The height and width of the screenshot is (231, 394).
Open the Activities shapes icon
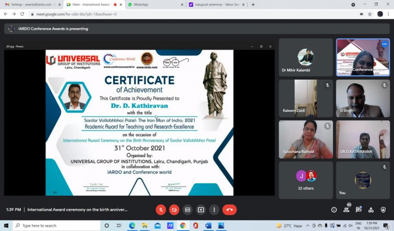(x=371, y=210)
